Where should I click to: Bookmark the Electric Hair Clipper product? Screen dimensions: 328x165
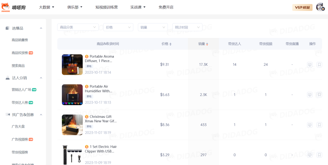[x=319, y=155]
